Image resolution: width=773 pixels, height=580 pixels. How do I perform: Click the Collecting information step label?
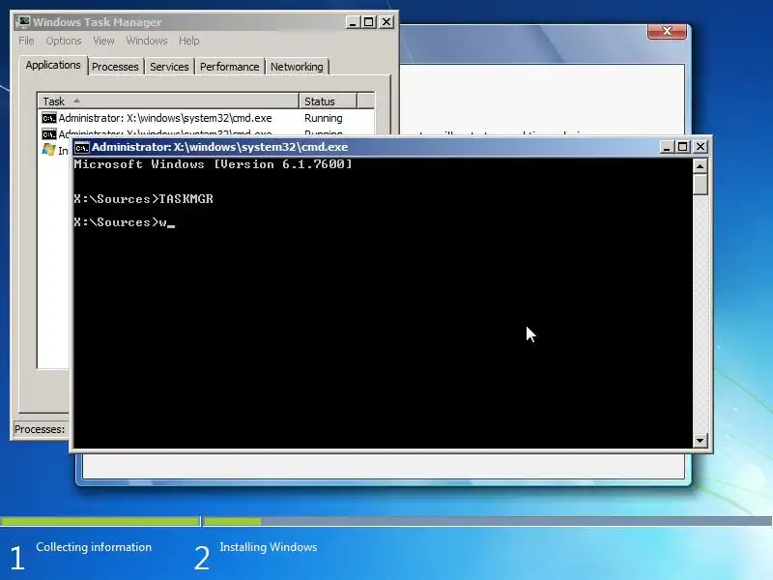pos(94,547)
